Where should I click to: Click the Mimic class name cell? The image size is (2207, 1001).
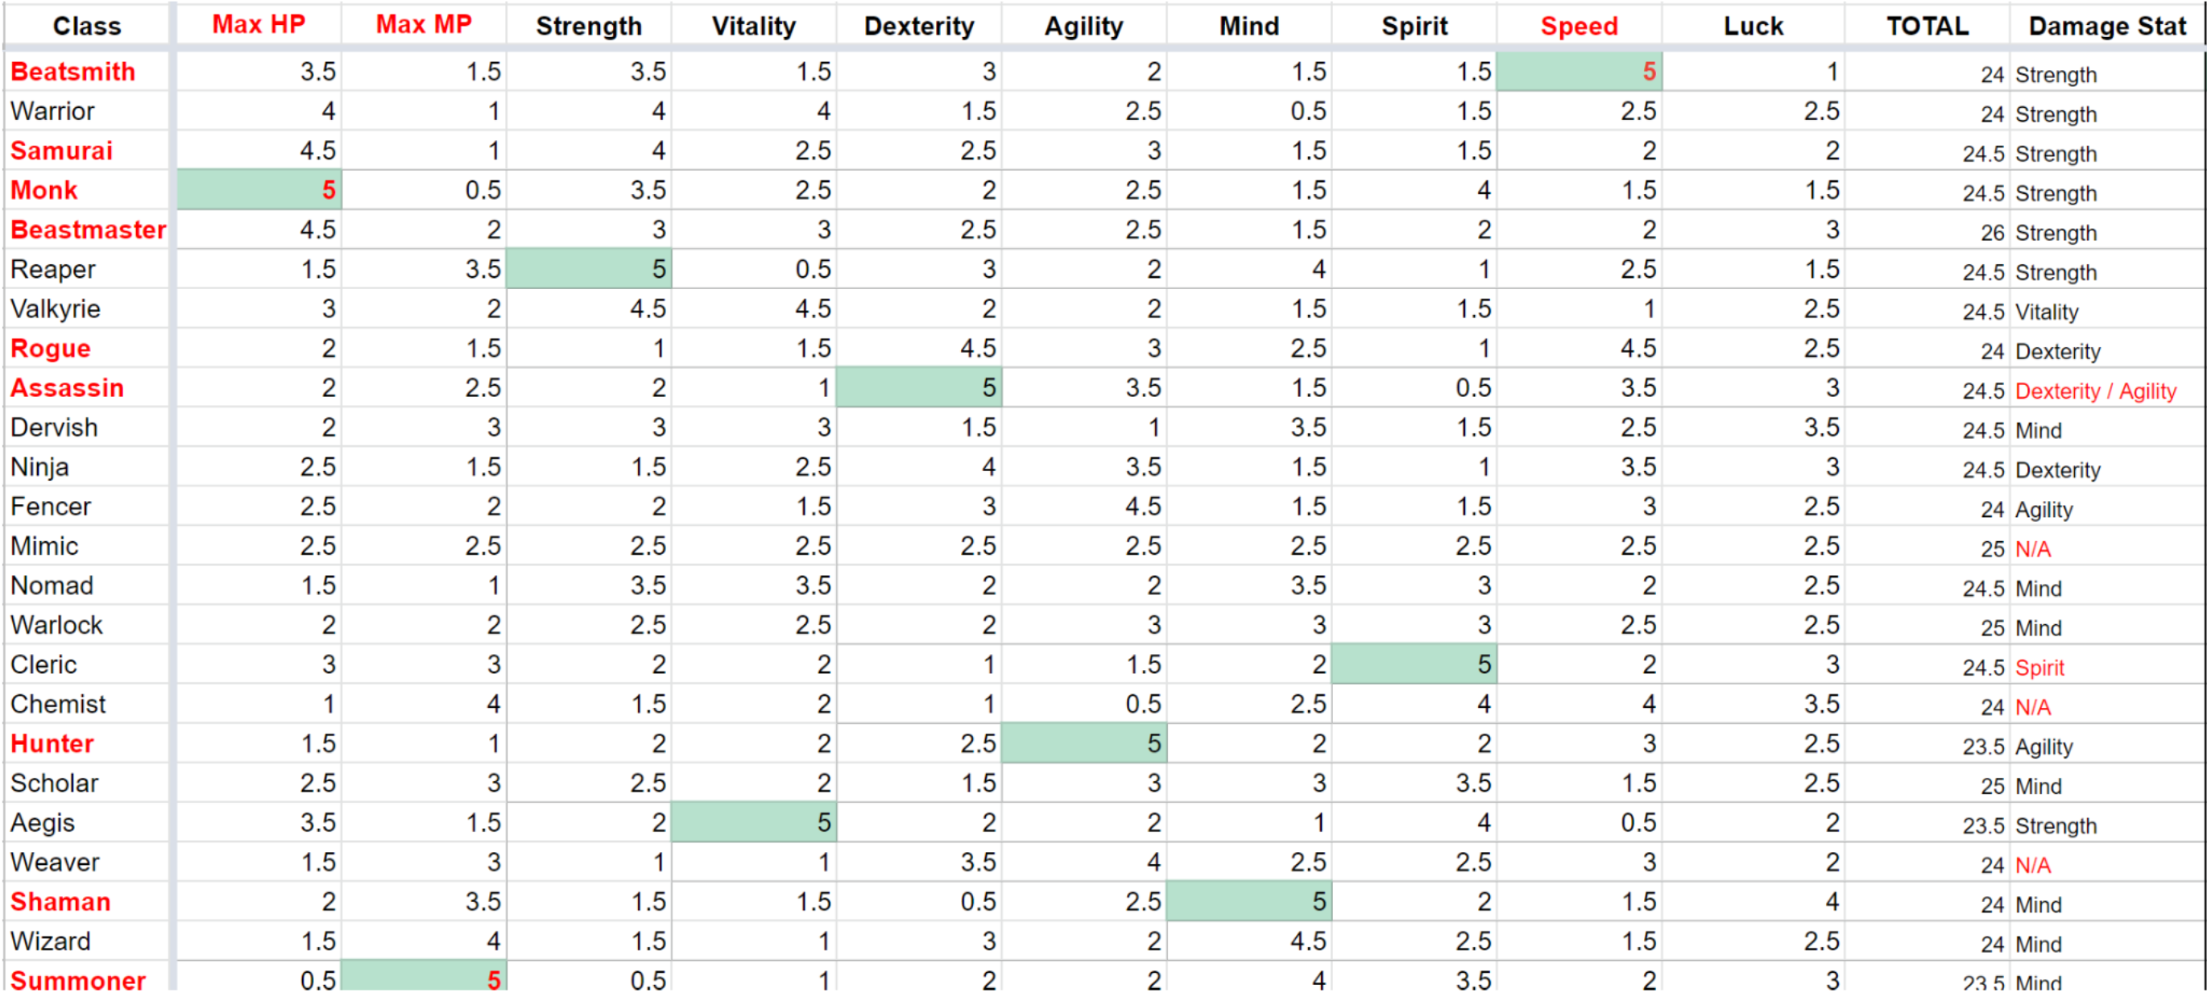pos(44,546)
